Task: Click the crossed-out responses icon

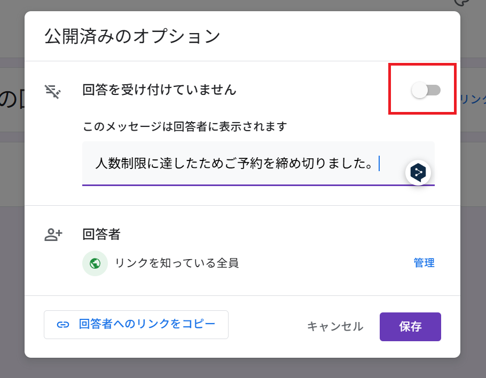Action: click(53, 91)
